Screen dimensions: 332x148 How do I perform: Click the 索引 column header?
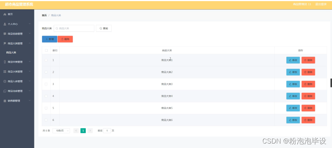coord(55,50)
